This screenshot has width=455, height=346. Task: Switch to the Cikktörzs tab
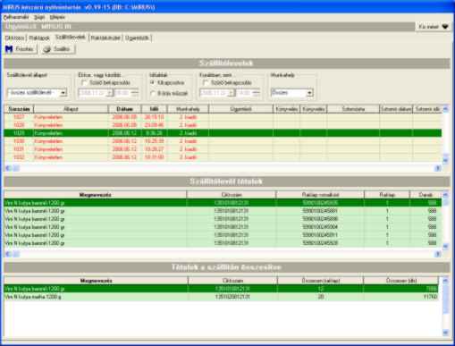[15, 38]
